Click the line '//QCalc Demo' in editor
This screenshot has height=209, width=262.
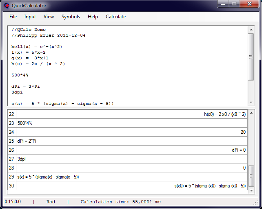[29, 30]
